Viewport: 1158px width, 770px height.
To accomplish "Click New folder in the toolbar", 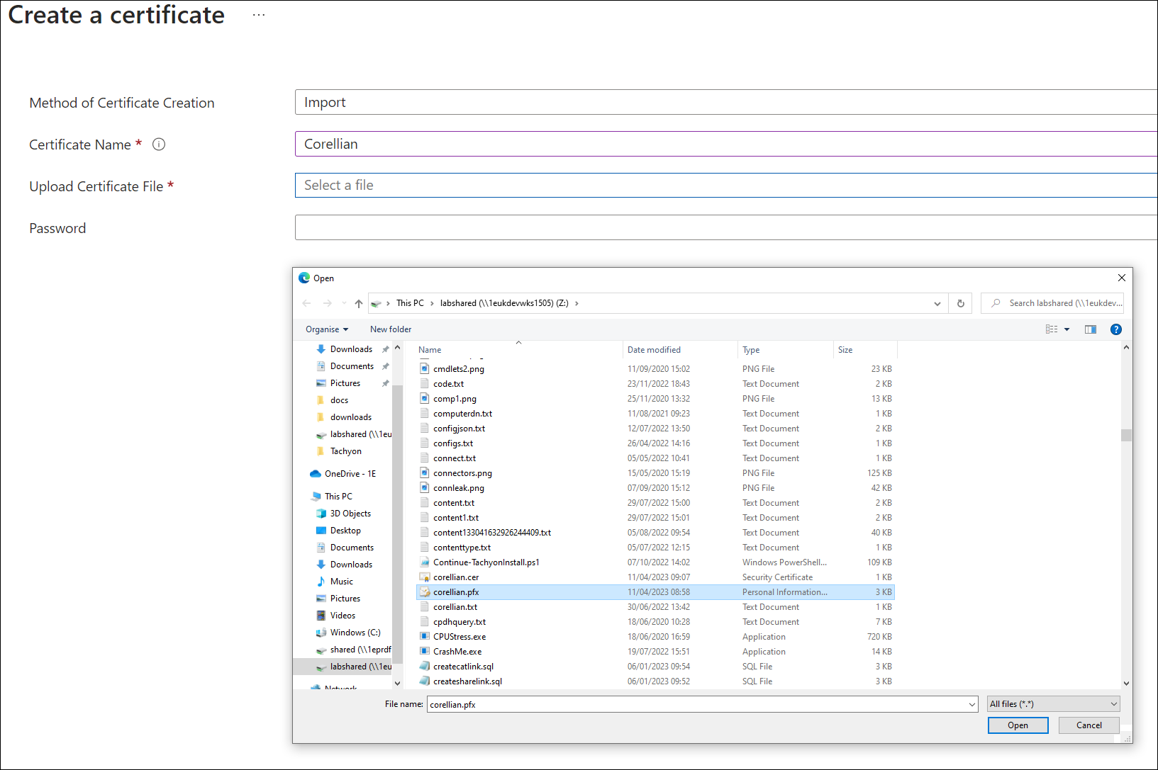I will point(390,329).
